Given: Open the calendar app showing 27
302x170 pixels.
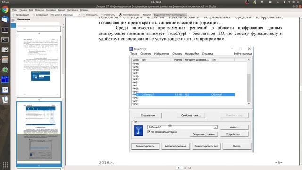Looking at the screenshot, I should pos(5,90).
